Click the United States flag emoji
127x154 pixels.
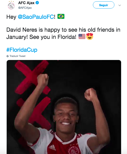(x=82, y=36)
